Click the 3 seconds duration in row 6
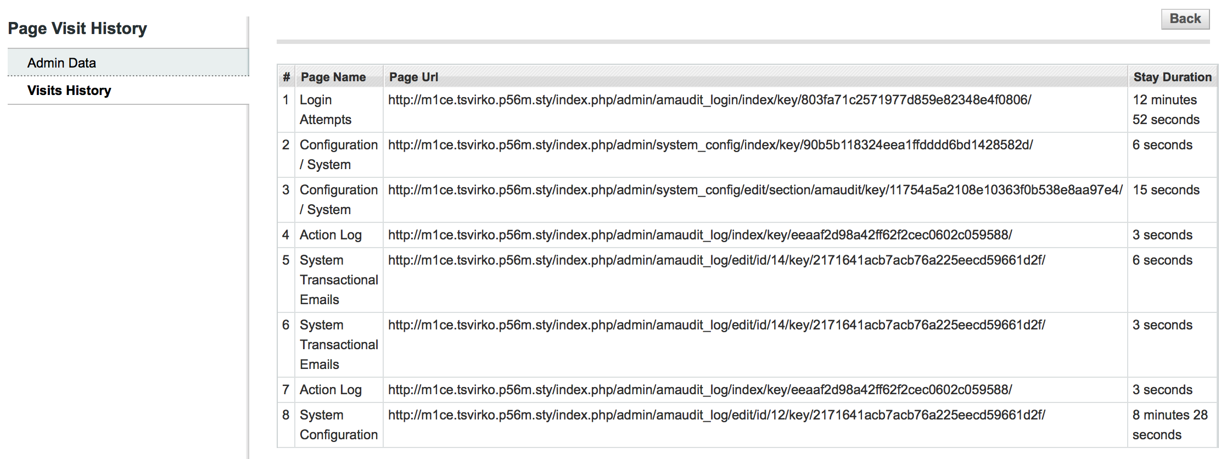This screenshot has width=1221, height=459. (x=1162, y=325)
